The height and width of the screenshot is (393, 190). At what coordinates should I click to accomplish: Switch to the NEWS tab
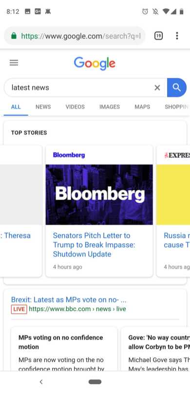pyautogui.click(x=43, y=107)
